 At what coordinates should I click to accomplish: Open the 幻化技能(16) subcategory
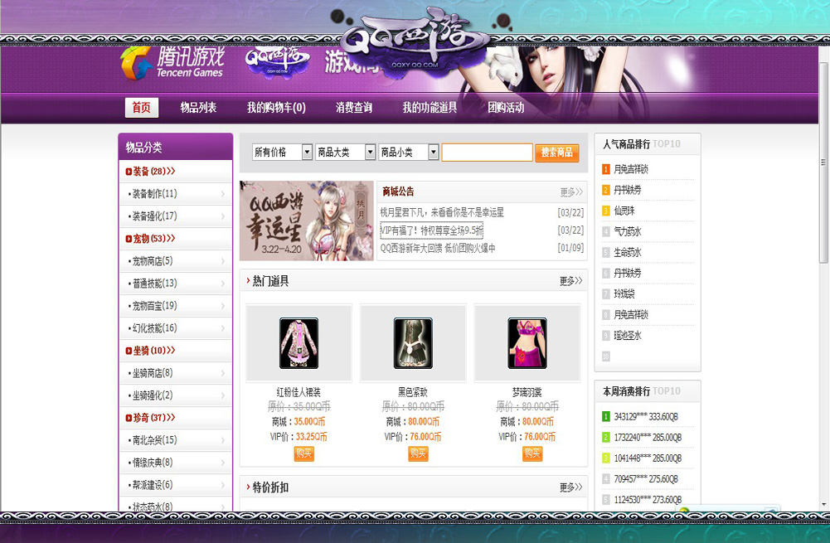click(154, 328)
